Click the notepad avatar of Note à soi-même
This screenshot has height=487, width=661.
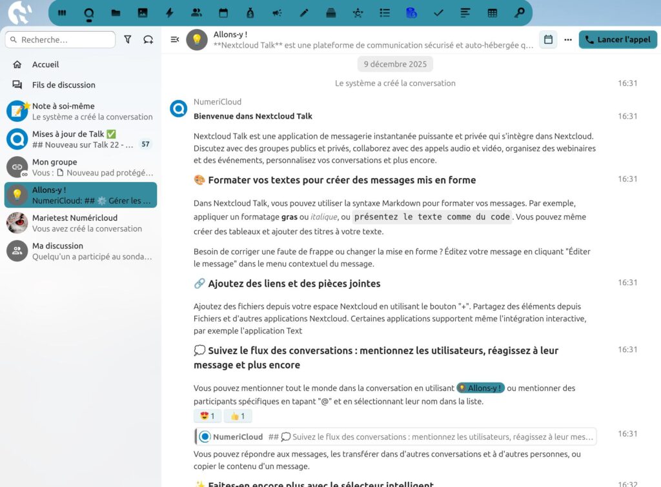[x=17, y=111]
